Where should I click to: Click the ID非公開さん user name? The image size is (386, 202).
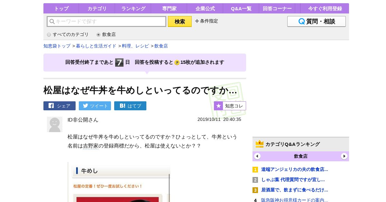click(x=83, y=120)
